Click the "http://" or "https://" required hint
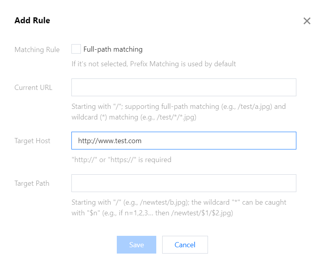Viewport: 322px width, 265px height. (x=121, y=160)
